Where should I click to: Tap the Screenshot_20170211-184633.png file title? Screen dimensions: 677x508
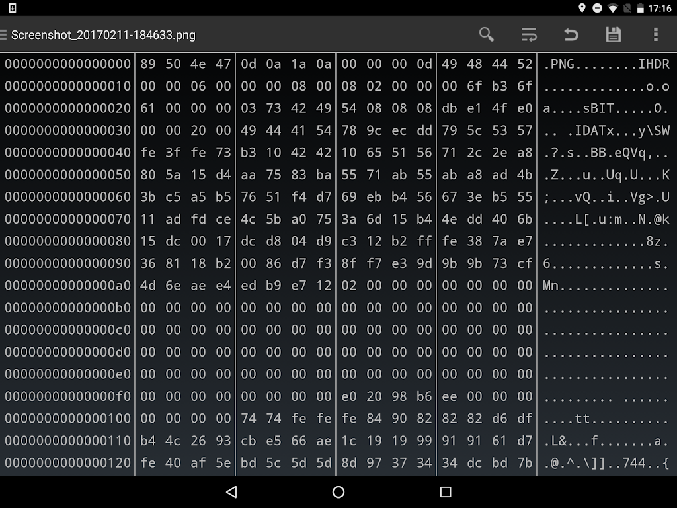click(103, 35)
